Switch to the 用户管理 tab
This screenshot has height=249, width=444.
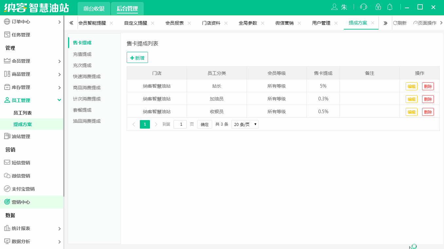pyautogui.click(x=321, y=23)
